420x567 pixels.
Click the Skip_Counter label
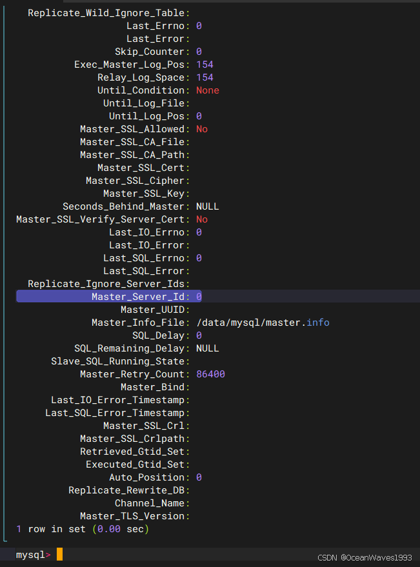coord(150,52)
